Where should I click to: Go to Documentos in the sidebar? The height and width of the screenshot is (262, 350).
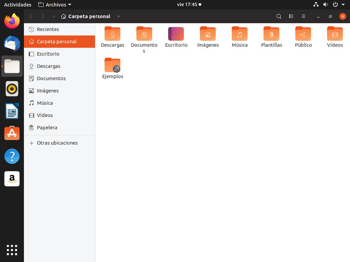51,78
